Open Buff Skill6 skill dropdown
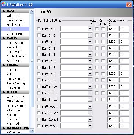 pos(90,61)
